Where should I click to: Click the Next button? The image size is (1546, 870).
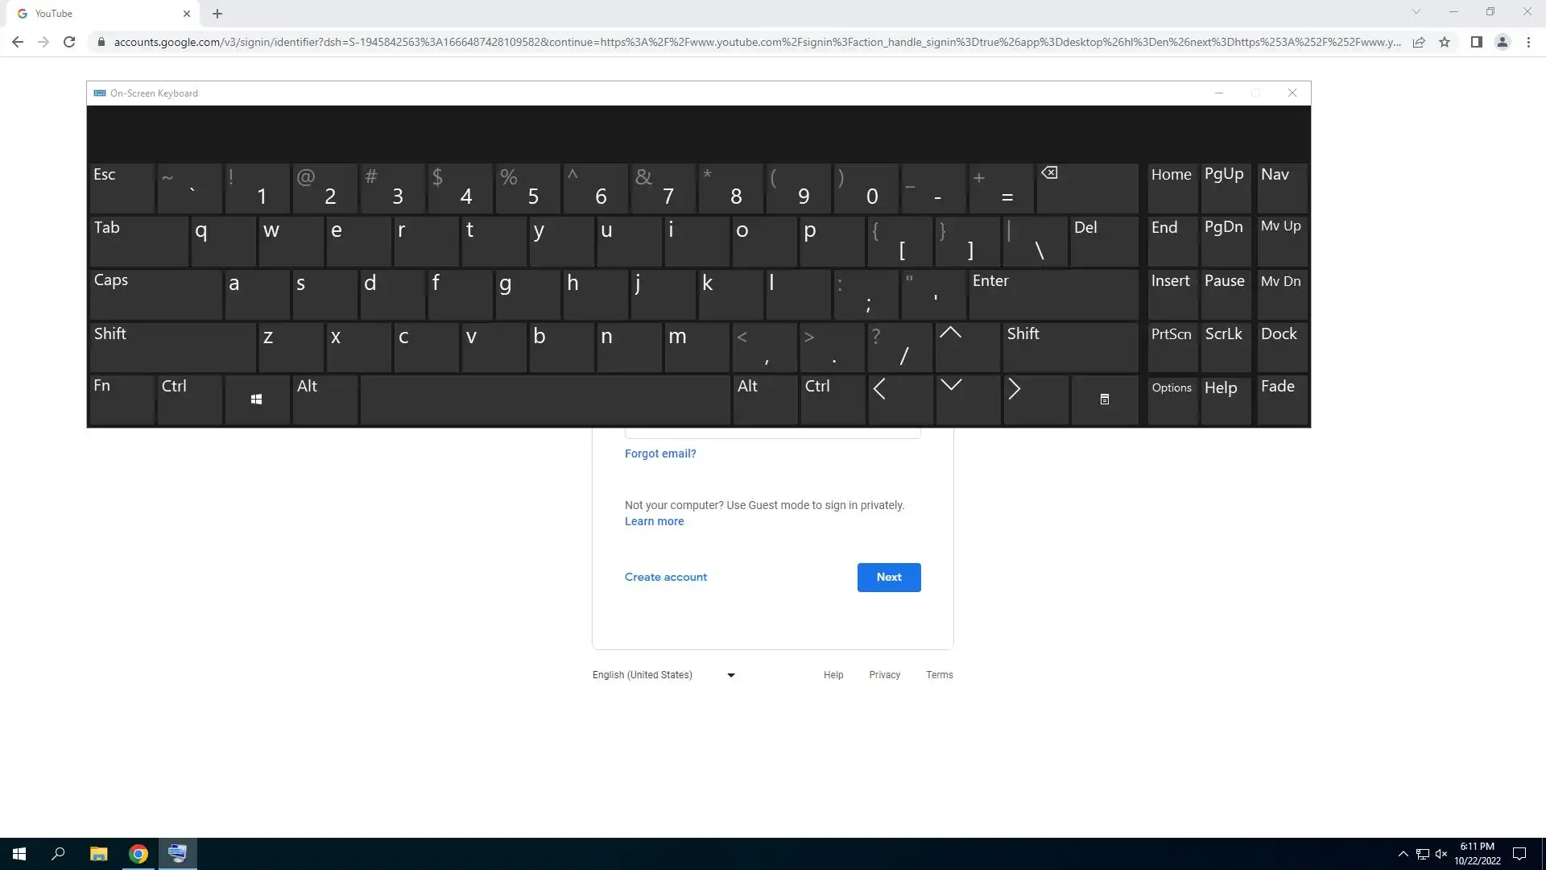point(888,578)
